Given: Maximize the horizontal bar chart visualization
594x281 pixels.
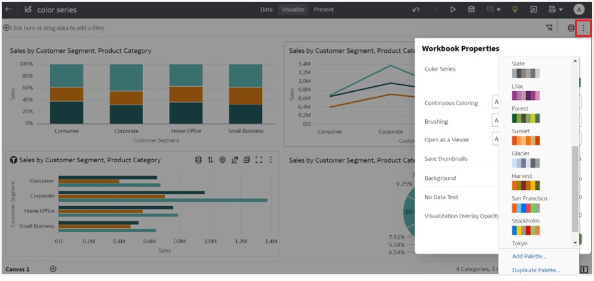Looking at the screenshot, I should (259, 160).
